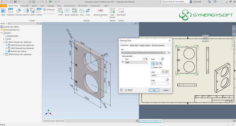Expand the Drawing Resources tree node

(2, 30)
